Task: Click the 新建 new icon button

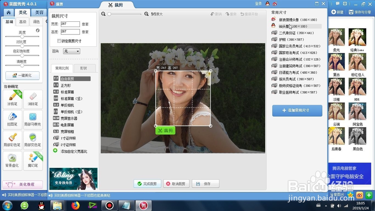Action: pyautogui.click(x=337, y=12)
